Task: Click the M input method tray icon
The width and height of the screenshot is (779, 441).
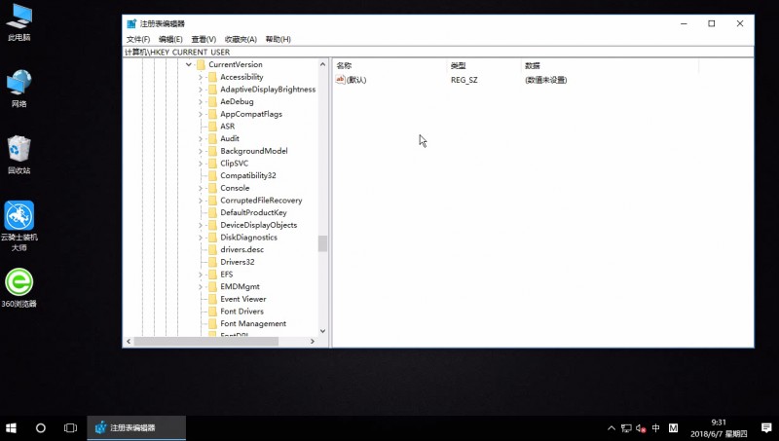Action: point(673,428)
